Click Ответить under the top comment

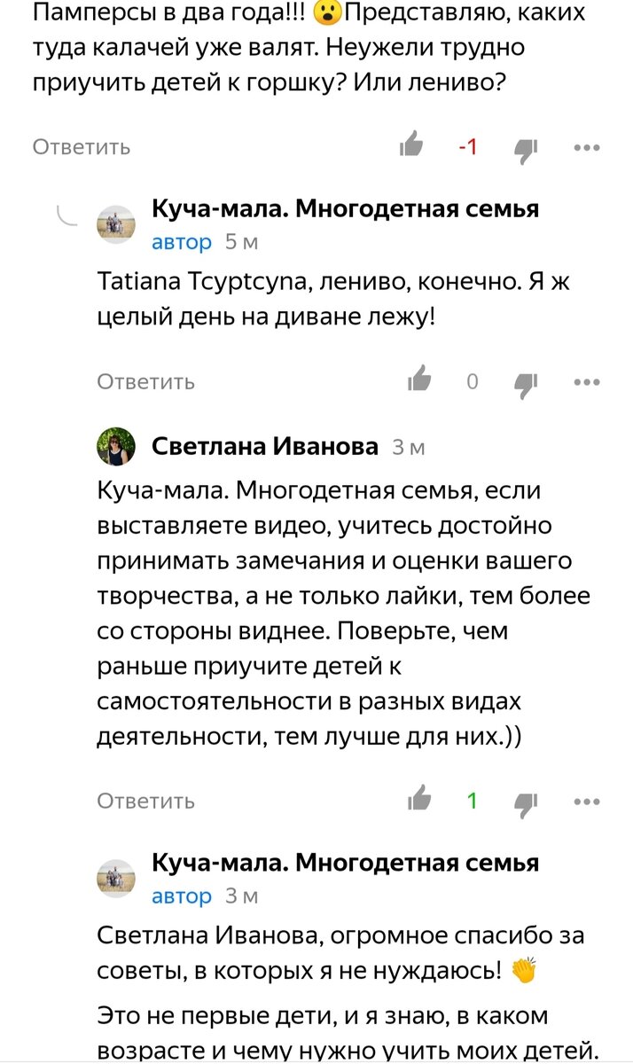[80, 147]
